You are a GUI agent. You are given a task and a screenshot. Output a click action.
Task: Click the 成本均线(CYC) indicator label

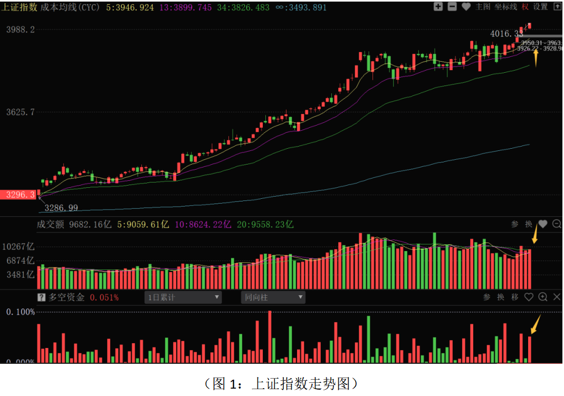[x=70, y=7]
